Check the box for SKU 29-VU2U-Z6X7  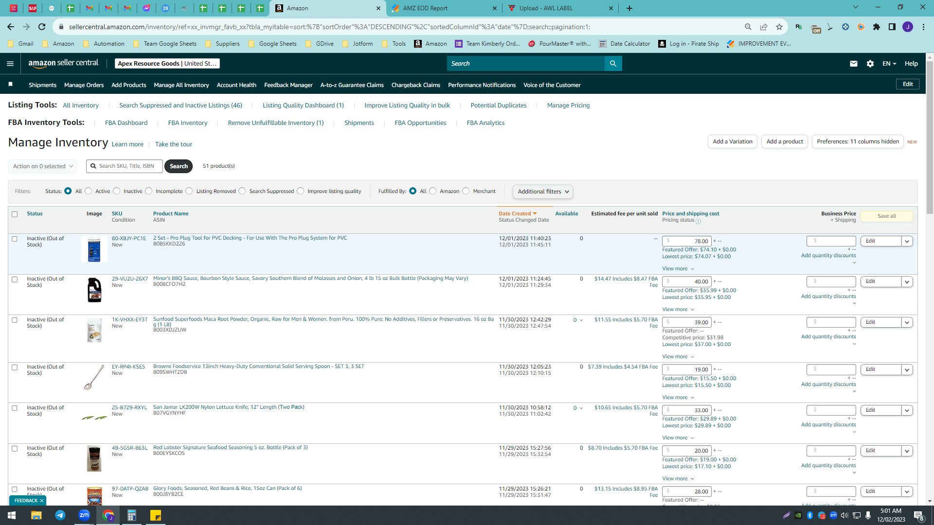click(x=15, y=280)
